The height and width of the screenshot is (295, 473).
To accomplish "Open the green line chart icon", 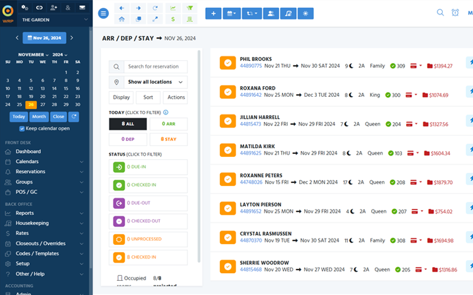I will click(x=173, y=8).
